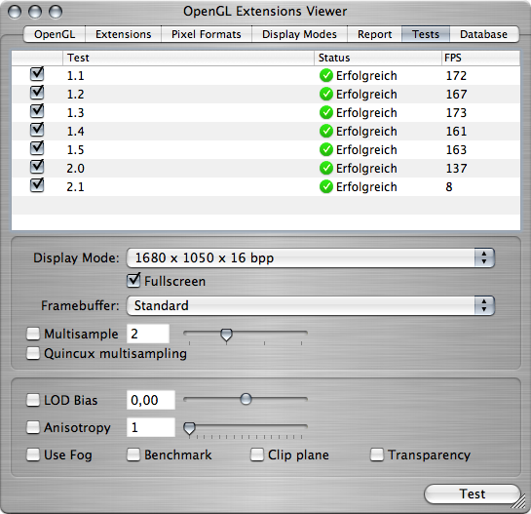Viewport: 531px width, 514px height.
Task: Select the test name 2.1
Action: (76, 186)
